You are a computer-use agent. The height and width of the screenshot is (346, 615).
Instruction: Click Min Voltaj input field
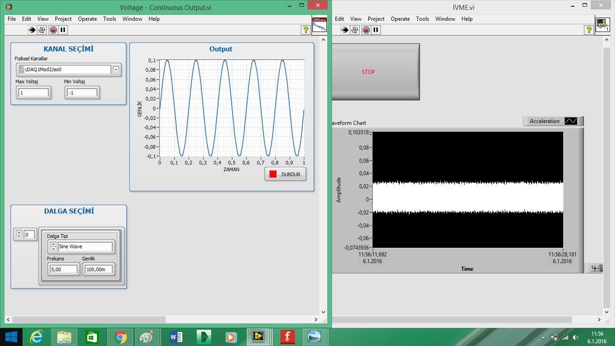pyautogui.click(x=82, y=93)
